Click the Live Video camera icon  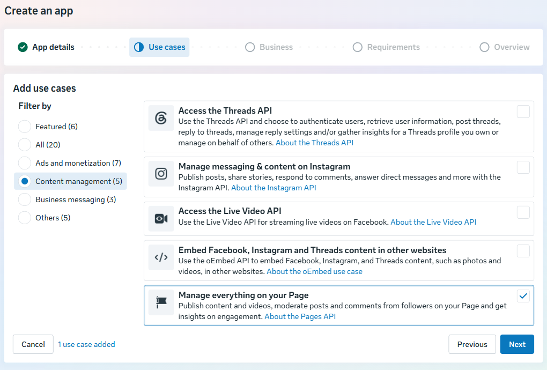click(x=161, y=219)
